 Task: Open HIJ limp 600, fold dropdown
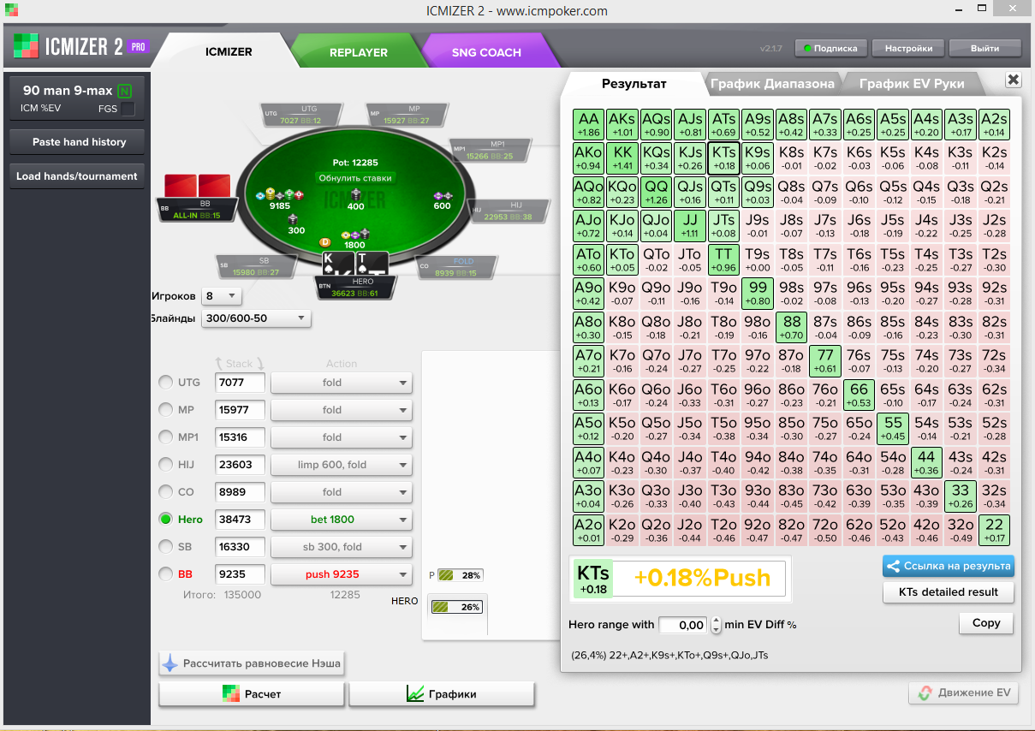pos(342,465)
